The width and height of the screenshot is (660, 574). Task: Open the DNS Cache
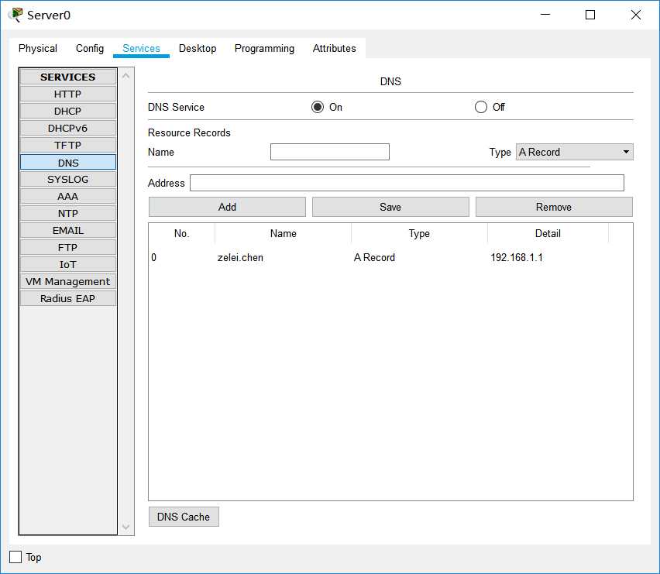tap(184, 517)
